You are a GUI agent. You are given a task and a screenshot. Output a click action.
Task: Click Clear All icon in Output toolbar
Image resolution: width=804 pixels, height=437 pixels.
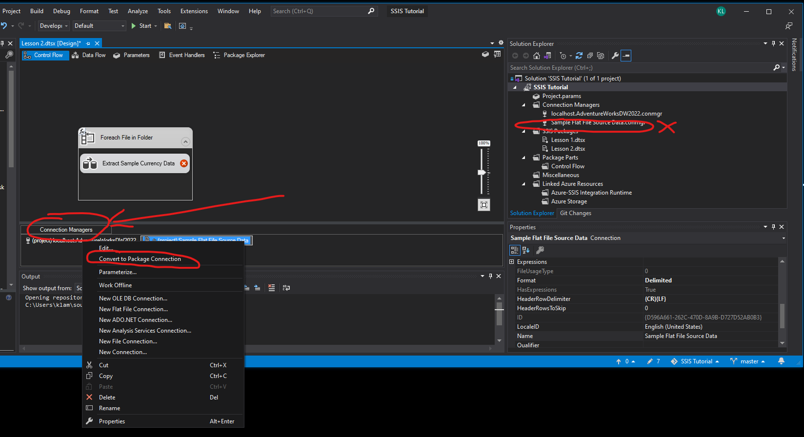pyautogui.click(x=272, y=288)
